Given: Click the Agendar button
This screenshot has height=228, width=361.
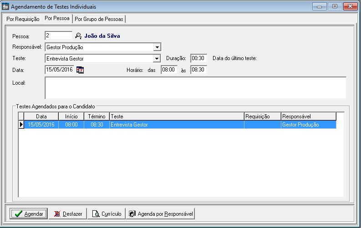Looking at the screenshot, I should tap(28, 213).
